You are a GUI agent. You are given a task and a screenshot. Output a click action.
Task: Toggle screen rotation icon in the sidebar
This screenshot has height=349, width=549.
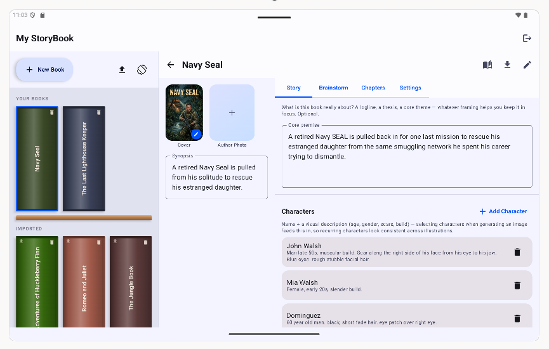(x=142, y=70)
